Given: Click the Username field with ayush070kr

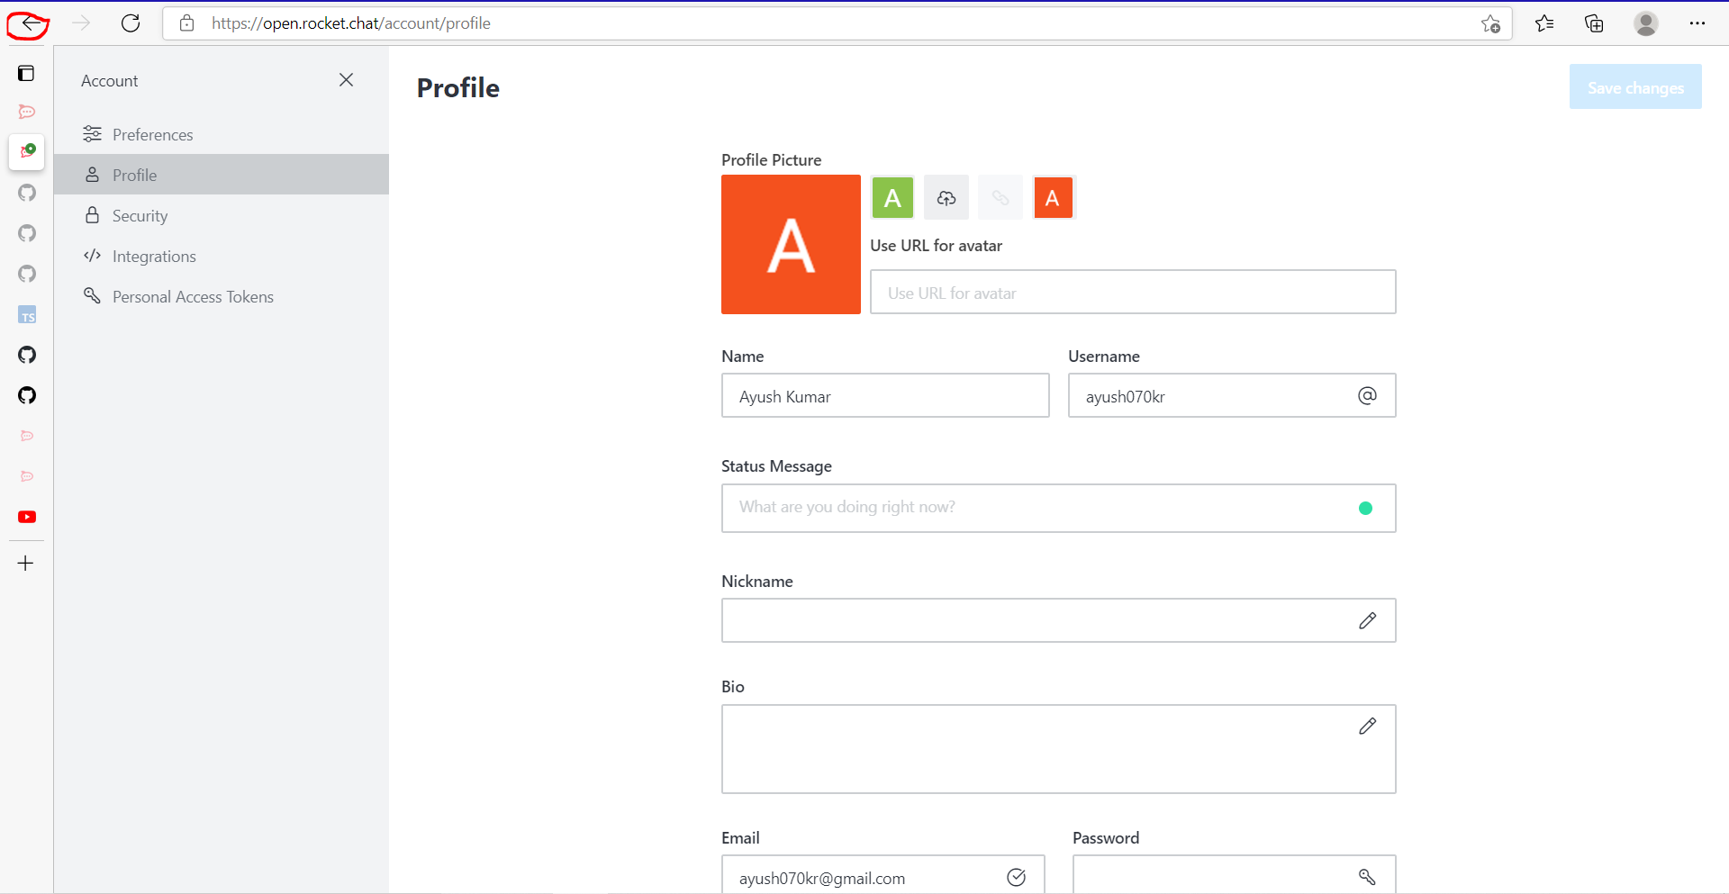Looking at the screenshot, I should tap(1232, 396).
